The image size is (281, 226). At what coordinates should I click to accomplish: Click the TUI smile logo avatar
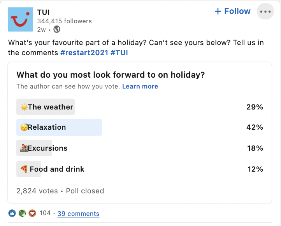(x=20, y=19)
